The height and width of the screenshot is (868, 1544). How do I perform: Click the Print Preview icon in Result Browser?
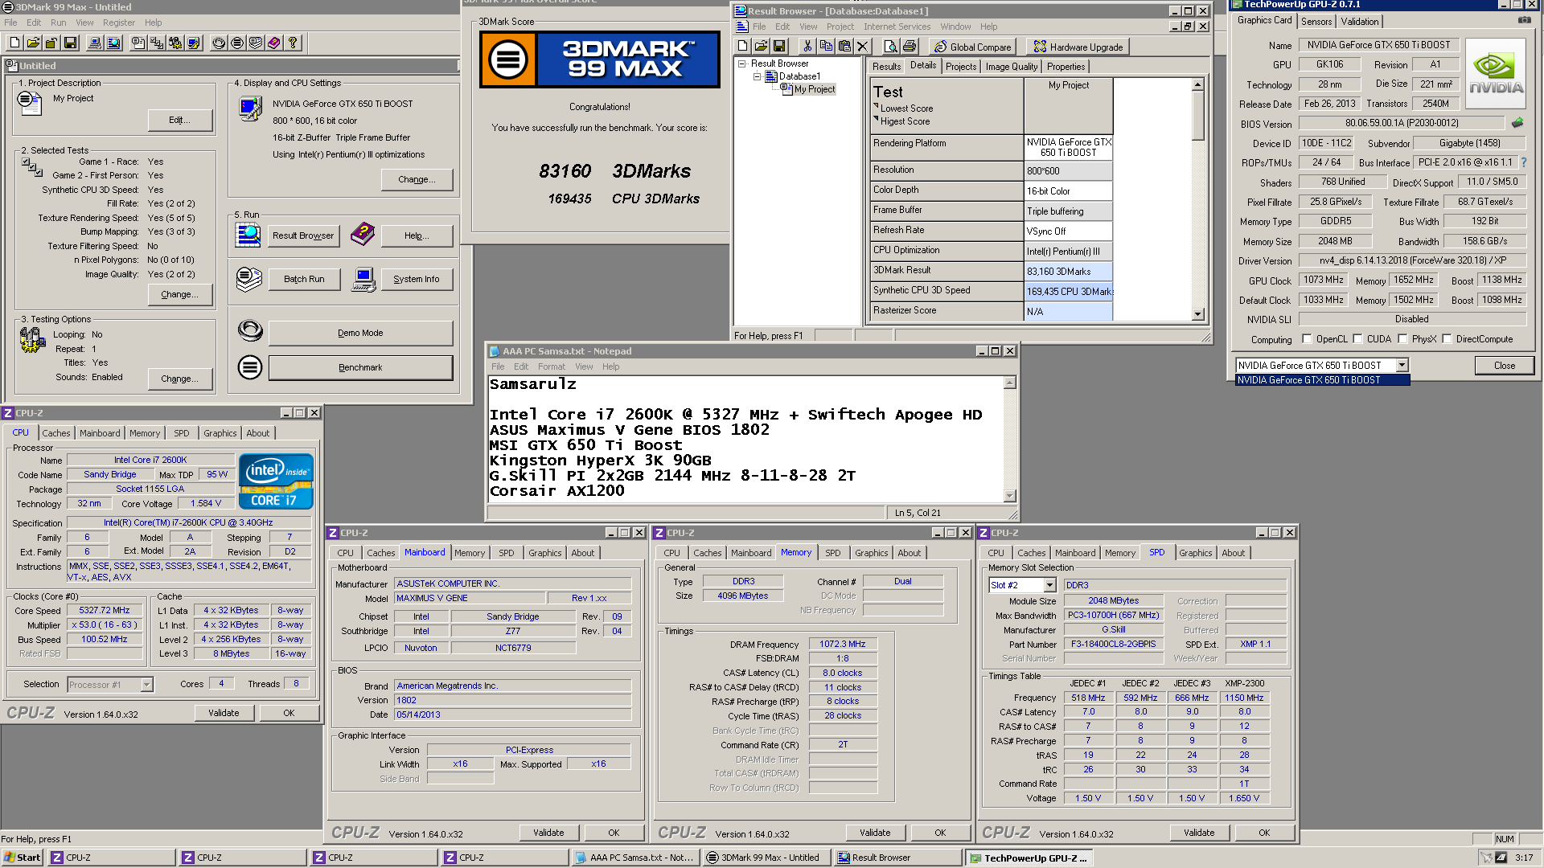click(x=890, y=47)
